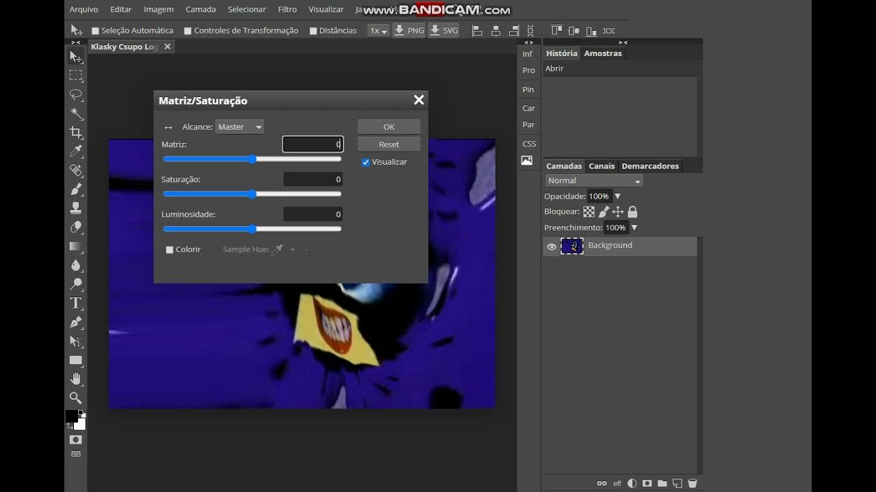Select the Zoom tool
Viewport: 876px width, 492px height.
click(x=76, y=398)
